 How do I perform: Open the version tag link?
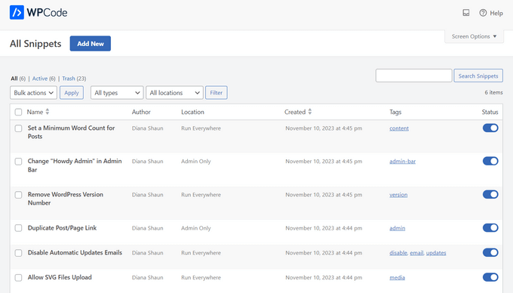[x=398, y=195]
